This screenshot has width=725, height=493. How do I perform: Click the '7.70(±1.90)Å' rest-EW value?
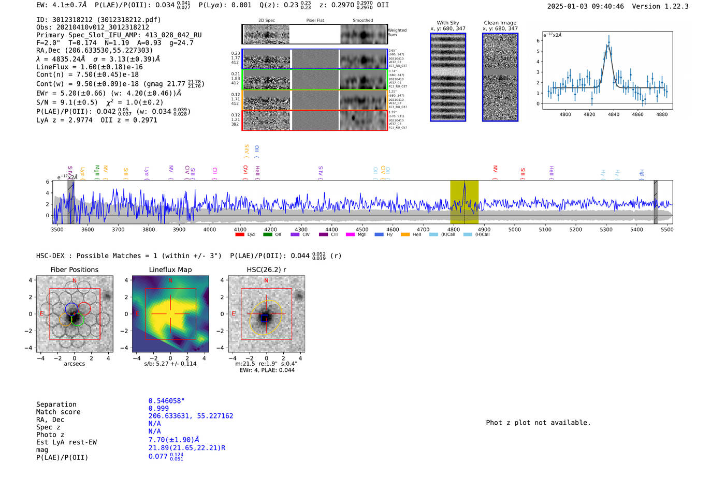(x=174, y=440)
